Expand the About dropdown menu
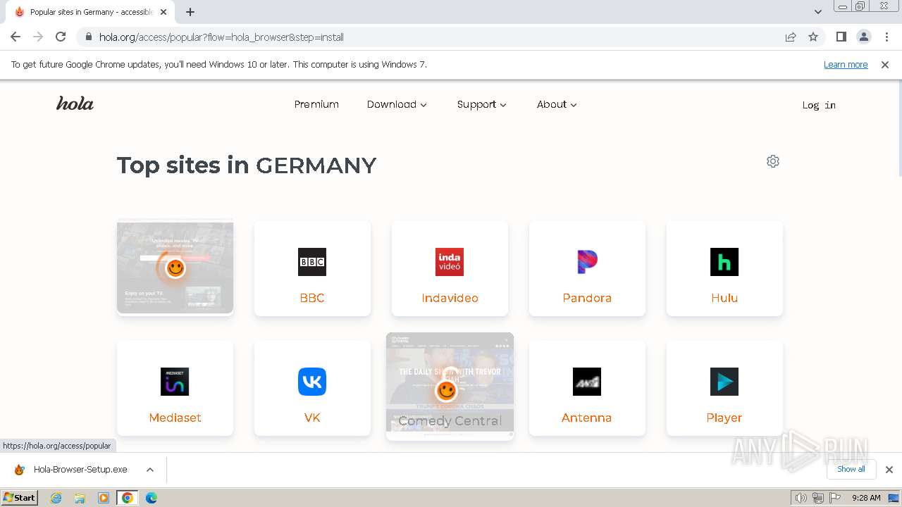Viewport: 902px width, 507px height. pos(557,104)
